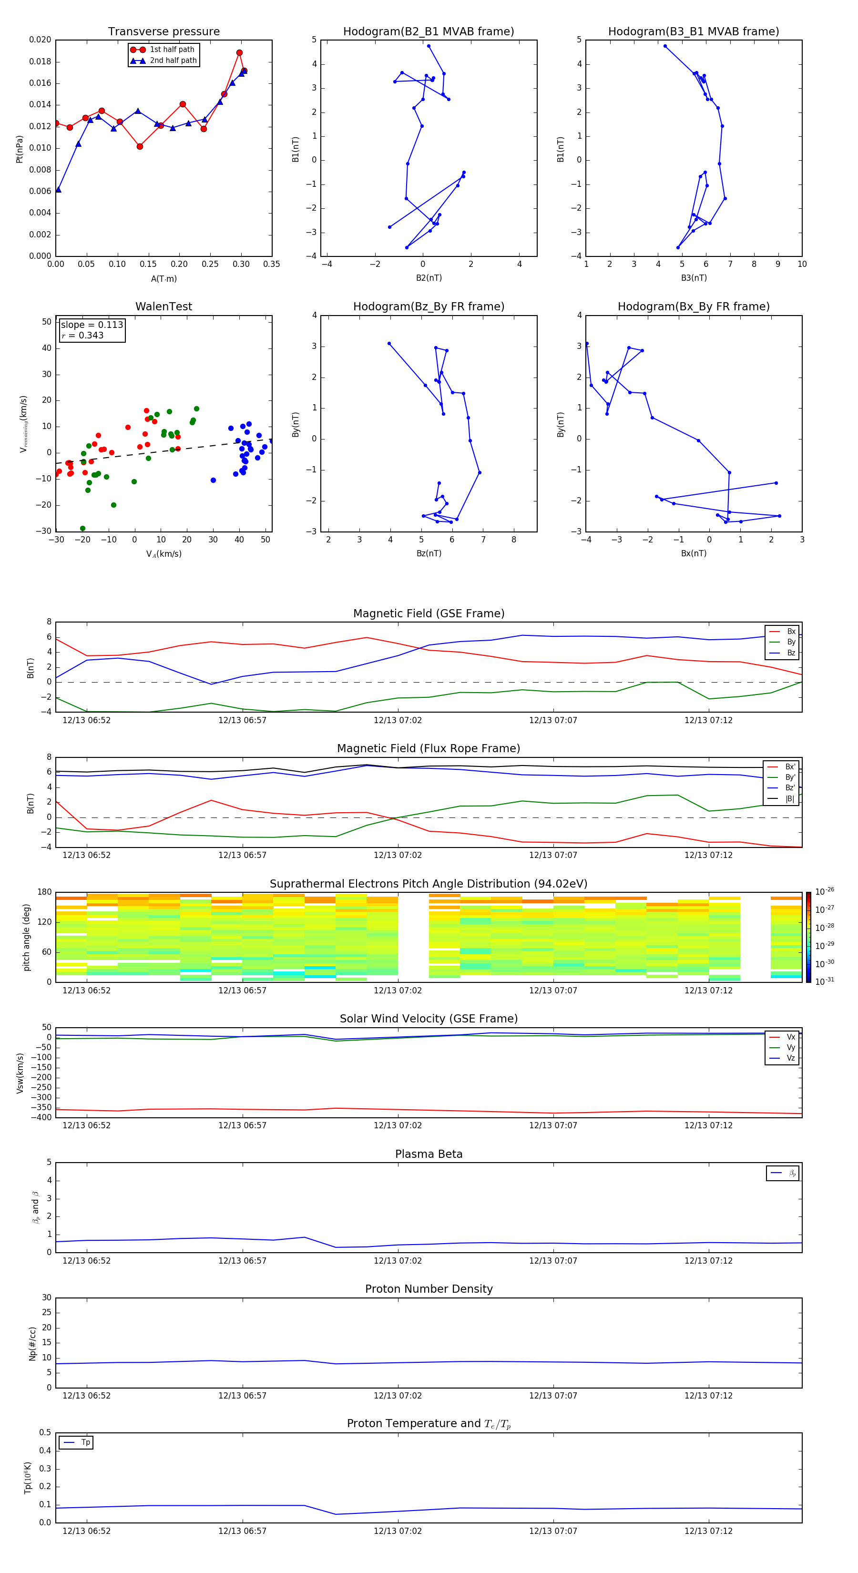The width and height of the screenshot is (858, 1573).
Task: Click the pitch angle colorbar
Action: [808, 937]
